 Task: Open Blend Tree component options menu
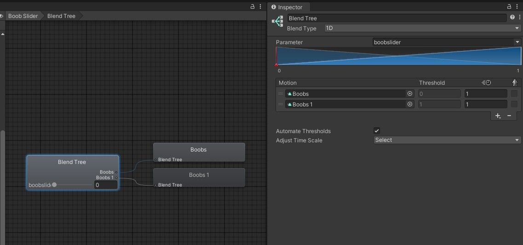[x=519, y=17]
